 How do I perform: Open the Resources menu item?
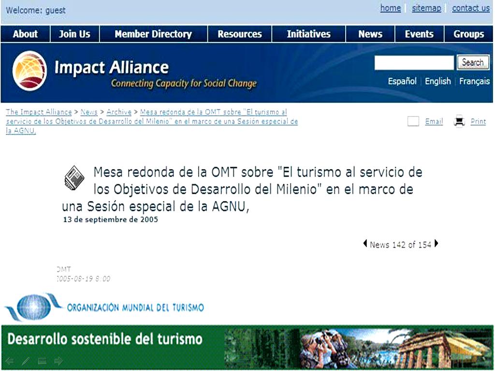click(240, 34)
